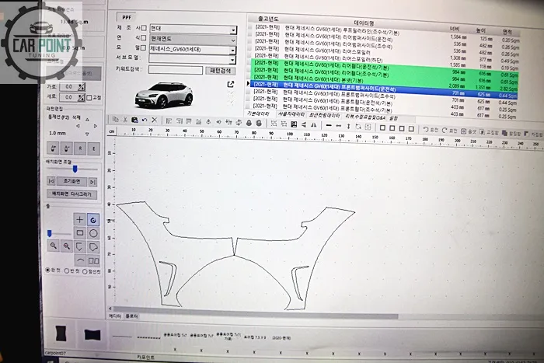Click the second padlock icon in the toolbar
This screenshot has height=363, width=544.
[x=259, y=123]
